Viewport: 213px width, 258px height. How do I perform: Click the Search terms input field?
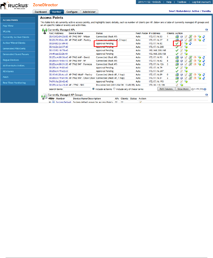(77, 89)
